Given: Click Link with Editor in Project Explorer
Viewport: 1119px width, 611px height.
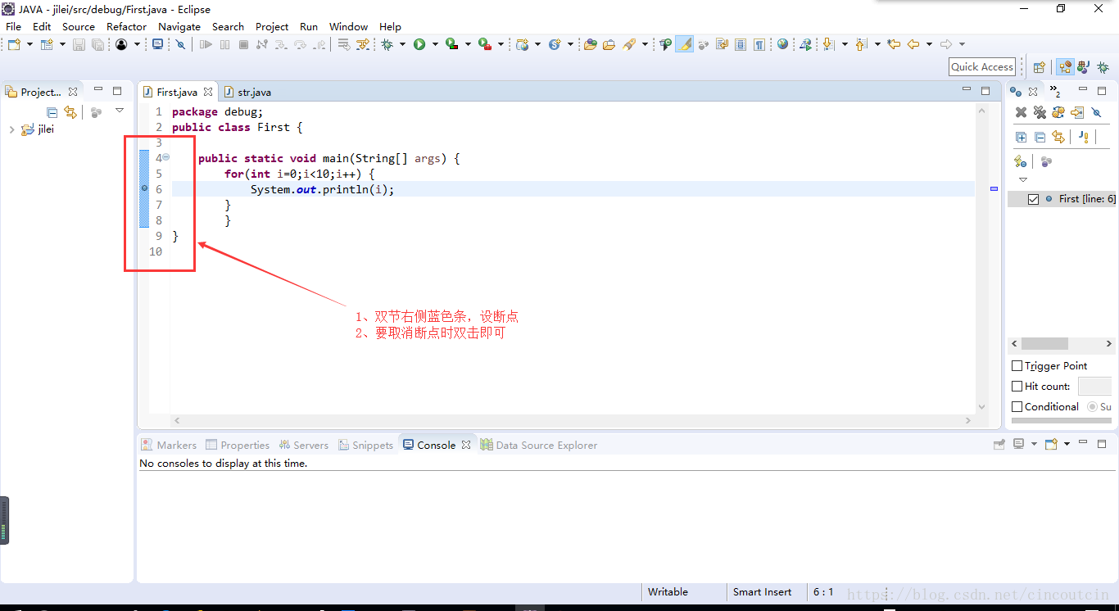Looking at the screenshot, I should tap(70, 112).
